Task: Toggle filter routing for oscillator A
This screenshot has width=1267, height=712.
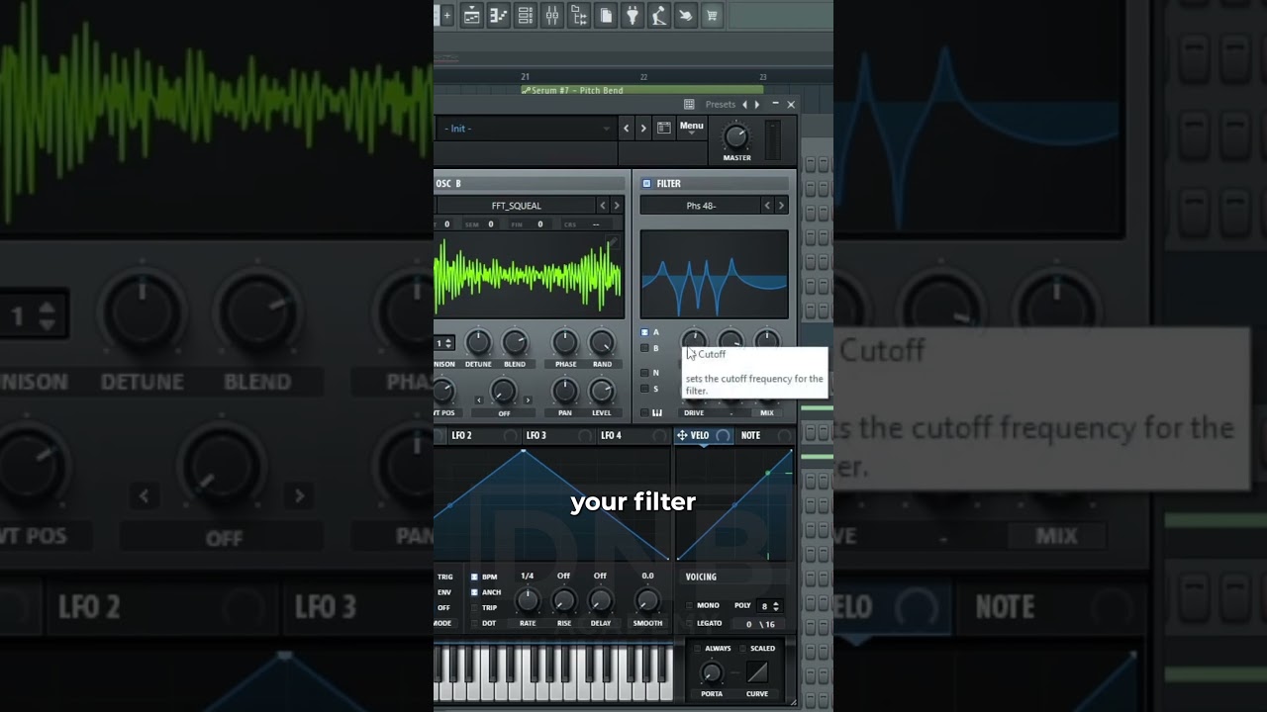Action: tap(644, 332)
